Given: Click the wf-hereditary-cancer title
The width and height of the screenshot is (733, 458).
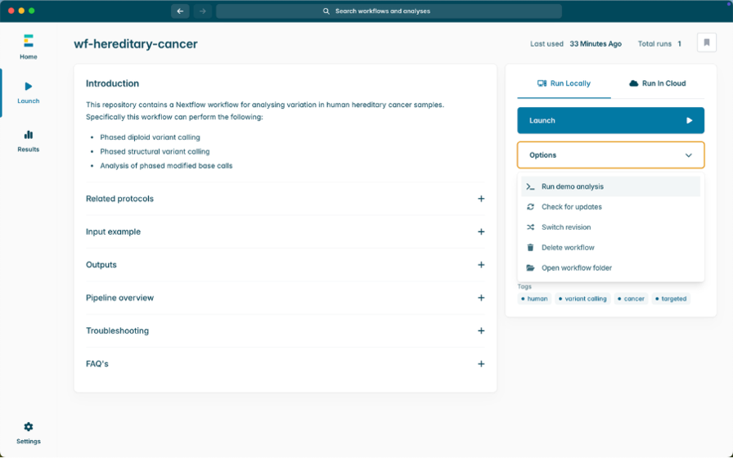Looking at the screenshot, I should point(136,44).
